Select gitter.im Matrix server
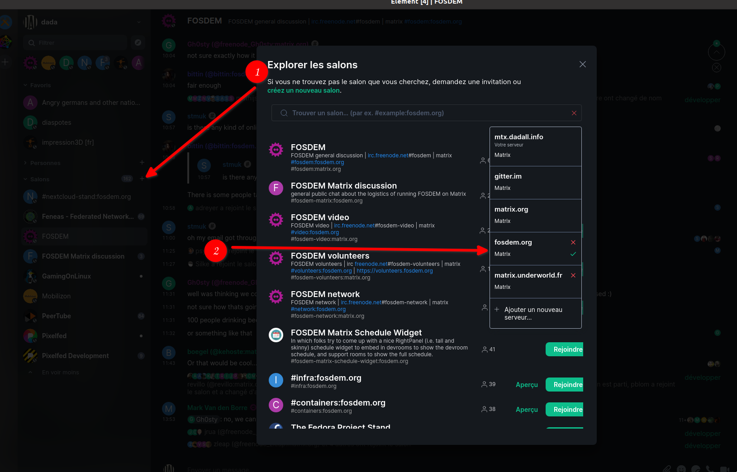Viewport: 737px width, 472px height. tap(536, 183)
